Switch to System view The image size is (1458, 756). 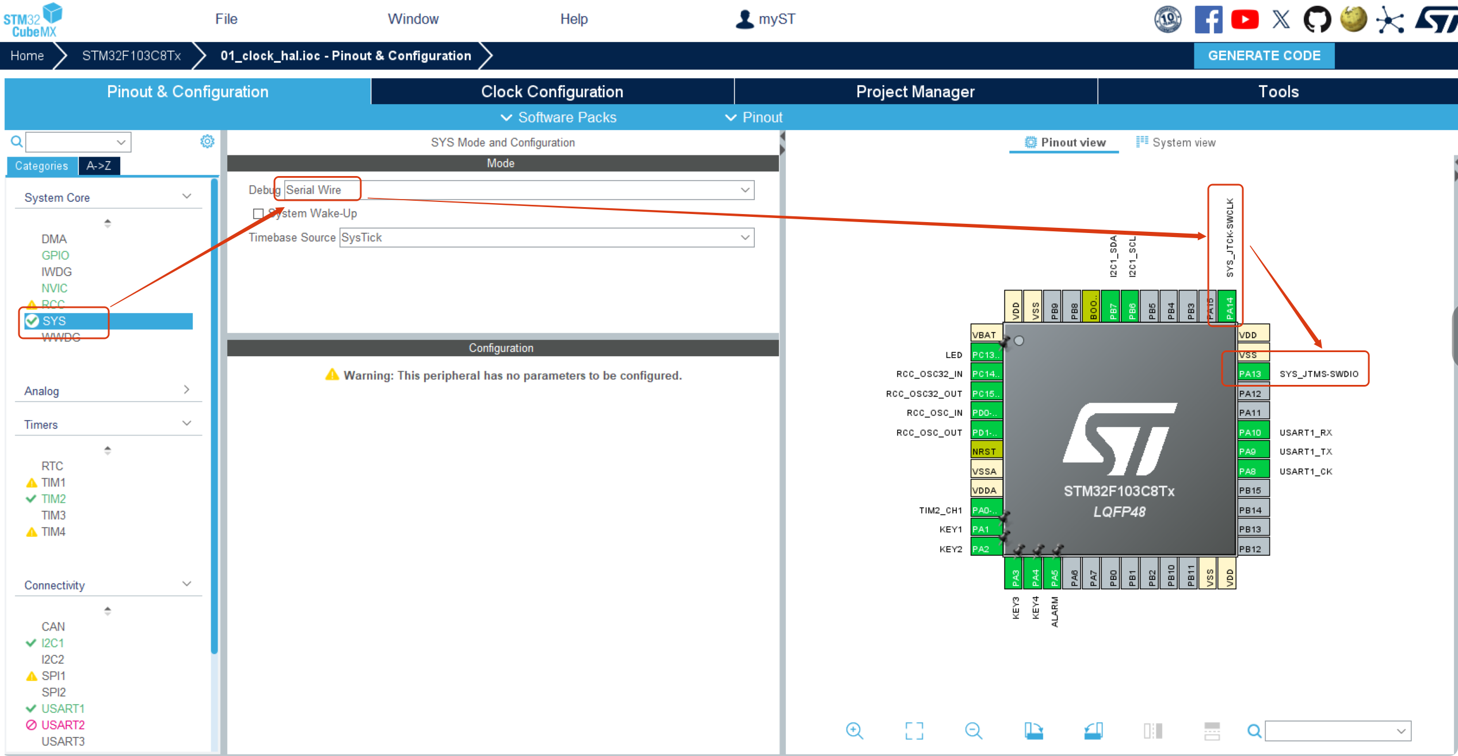point(1176,142)
